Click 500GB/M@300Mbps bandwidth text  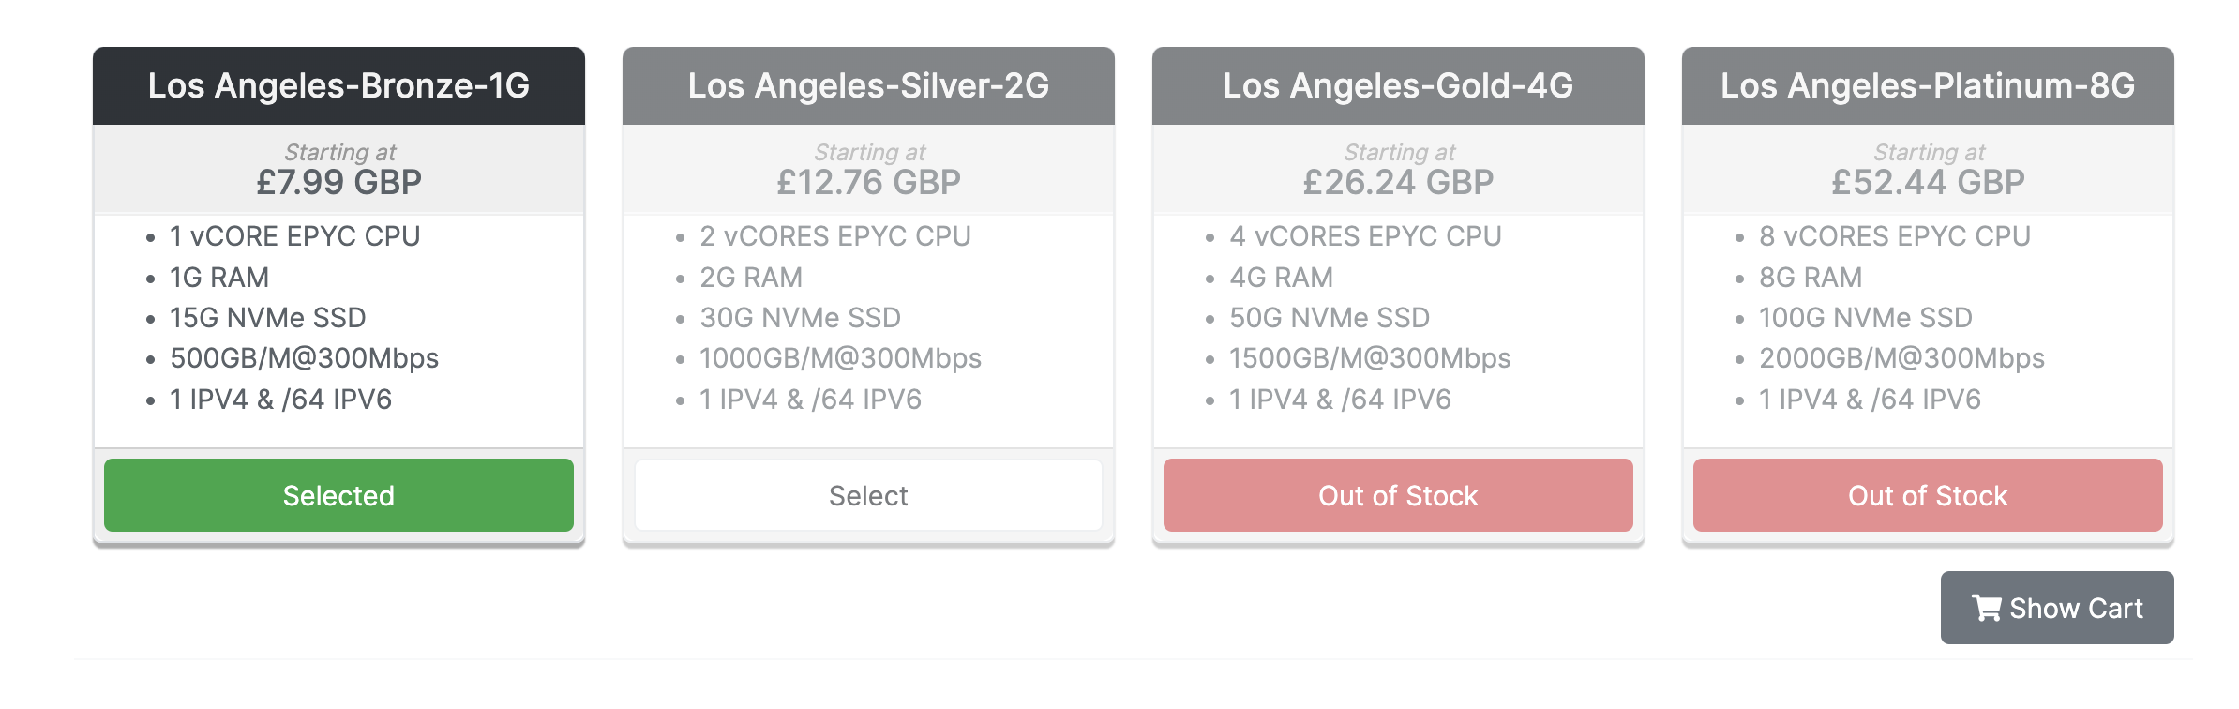pos(304,358)
